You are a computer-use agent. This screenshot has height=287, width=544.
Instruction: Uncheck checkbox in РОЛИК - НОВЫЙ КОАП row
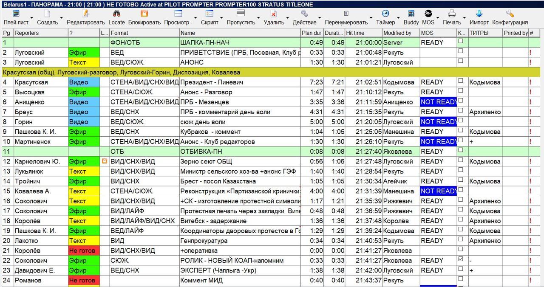click(461, 259)
